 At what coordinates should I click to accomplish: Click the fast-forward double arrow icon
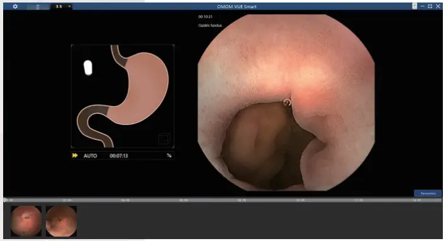(x=75, y=155)
